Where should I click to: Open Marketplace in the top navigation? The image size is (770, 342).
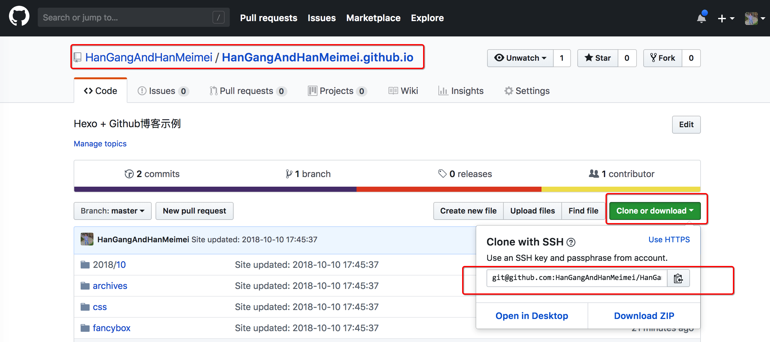373,18
